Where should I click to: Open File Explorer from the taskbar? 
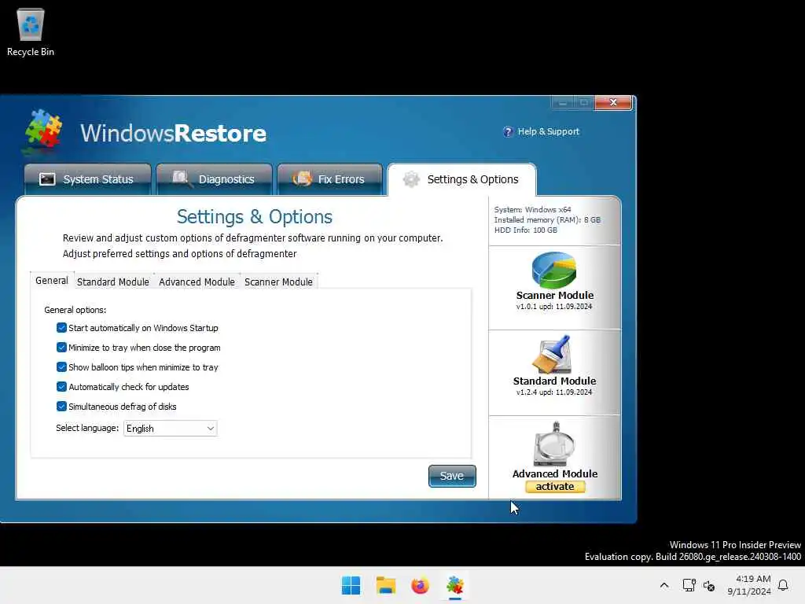385,585
